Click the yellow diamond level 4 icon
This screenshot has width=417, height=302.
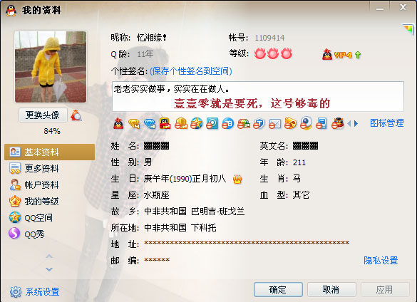click(x=134, y=123)
